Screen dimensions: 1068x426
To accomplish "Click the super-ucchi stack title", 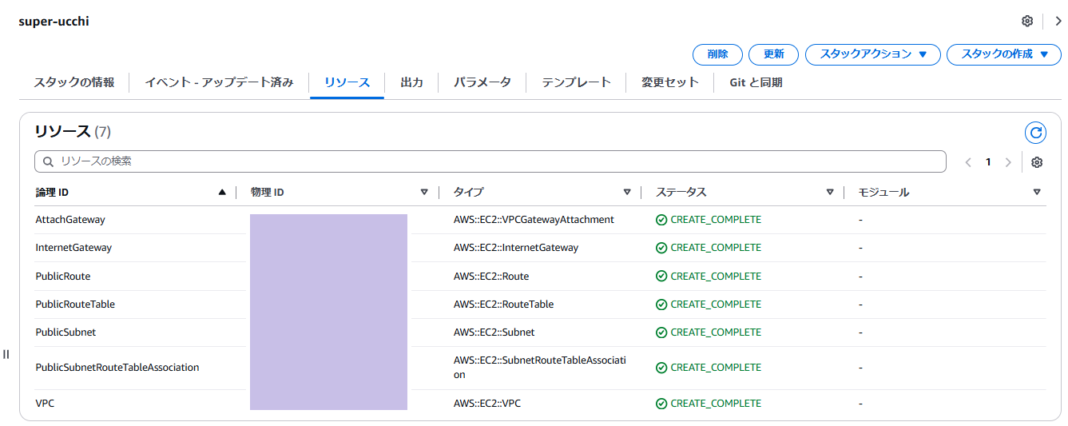I will pos(54,22).
